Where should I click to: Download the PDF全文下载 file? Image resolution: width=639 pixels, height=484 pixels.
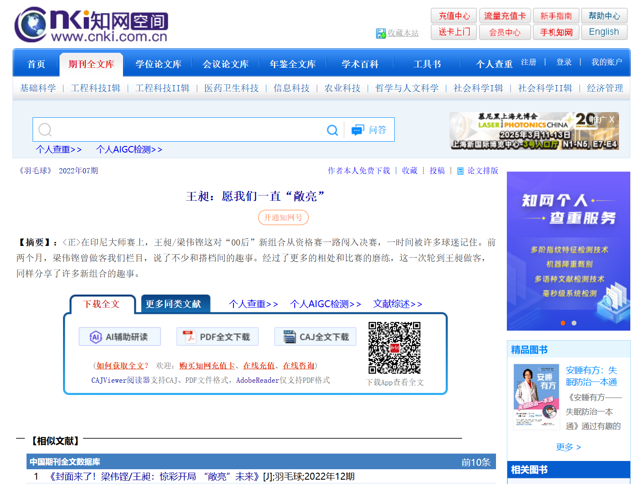[217, 337]
